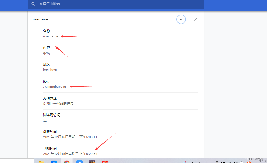The image size is (267, 163).
Task: Open Chrome from the taskbar
Action: [67, 161]
